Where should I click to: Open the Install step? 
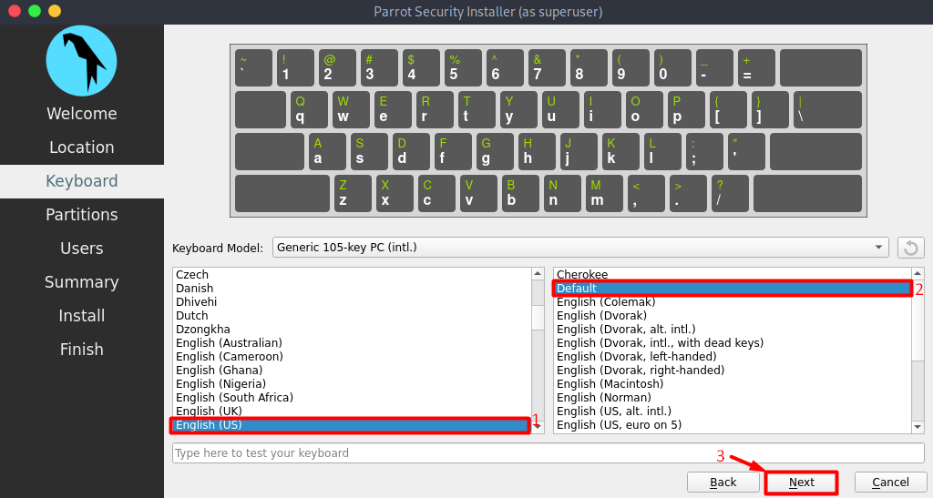[x=81, y=316]
